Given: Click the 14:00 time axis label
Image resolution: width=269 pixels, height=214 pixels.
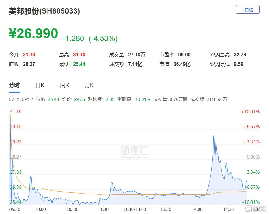Looking at the screenshot, I should click(197, 209).
